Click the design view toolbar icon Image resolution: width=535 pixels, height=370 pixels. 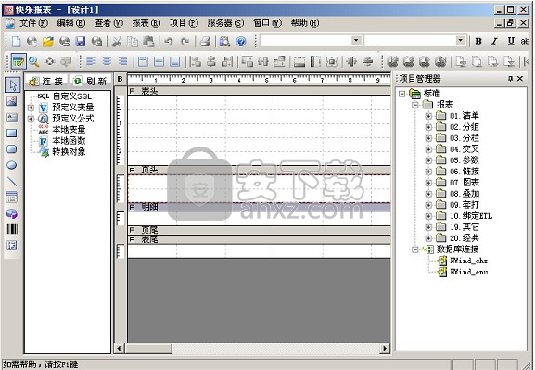coord(18,61)
